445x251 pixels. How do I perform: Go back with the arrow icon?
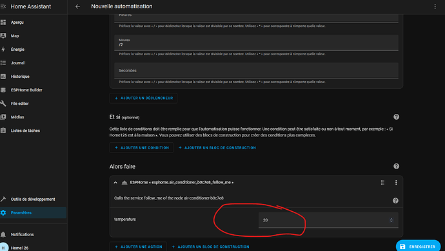pos(78,6)
